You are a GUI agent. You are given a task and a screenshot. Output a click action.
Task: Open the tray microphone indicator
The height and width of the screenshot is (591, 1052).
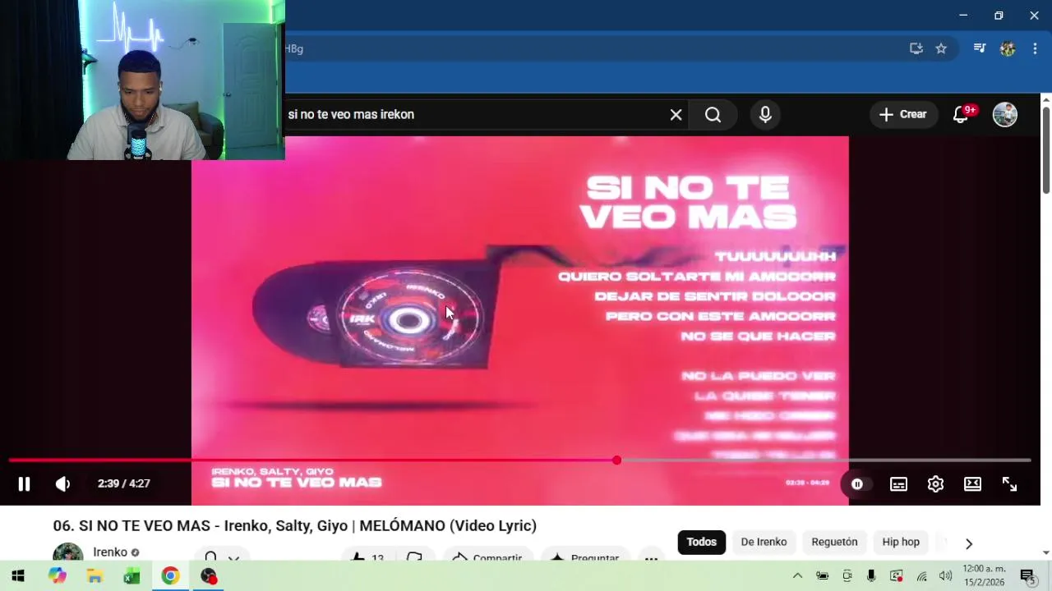pos(871,576)
